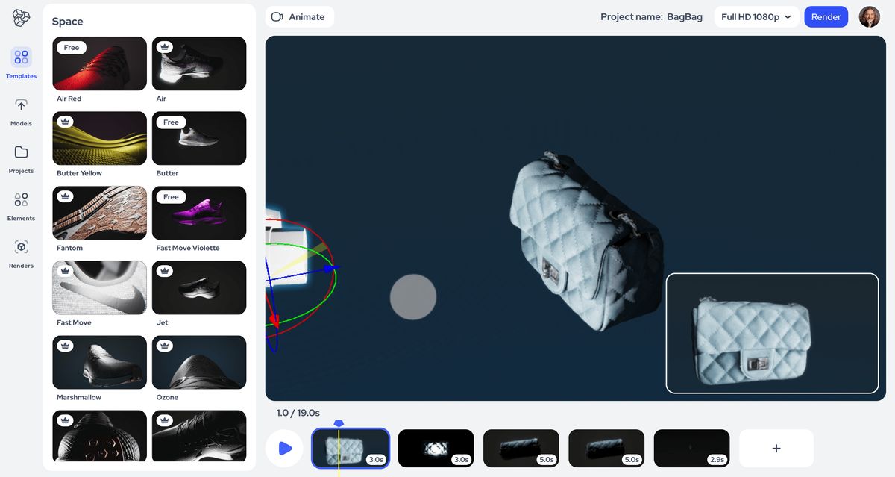Click the Render button
This screenshot has height=477, width=895.
point(826,16)
